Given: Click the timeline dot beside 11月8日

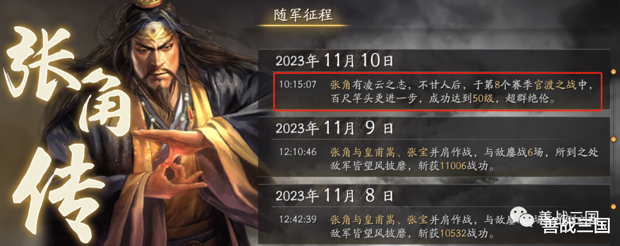Looking at the screenshot, I should 614,206.
